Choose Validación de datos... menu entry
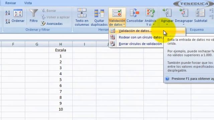 (x=147, y=31)
